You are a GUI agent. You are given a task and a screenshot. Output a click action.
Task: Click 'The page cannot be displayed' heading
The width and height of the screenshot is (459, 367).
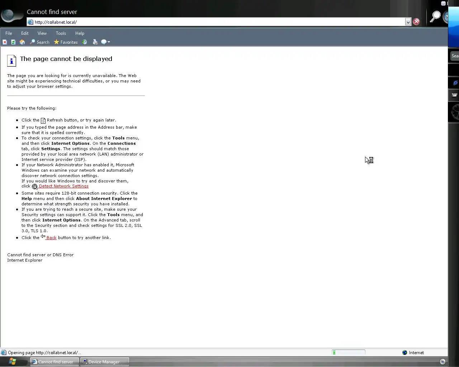click(66, 59)
